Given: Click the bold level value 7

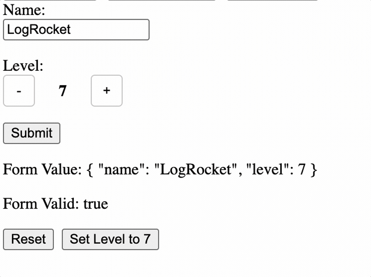Looking at the screenshot, I should coord(63,91).
